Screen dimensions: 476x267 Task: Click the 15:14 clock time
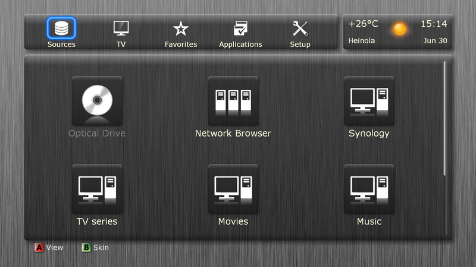click(434, 24)
